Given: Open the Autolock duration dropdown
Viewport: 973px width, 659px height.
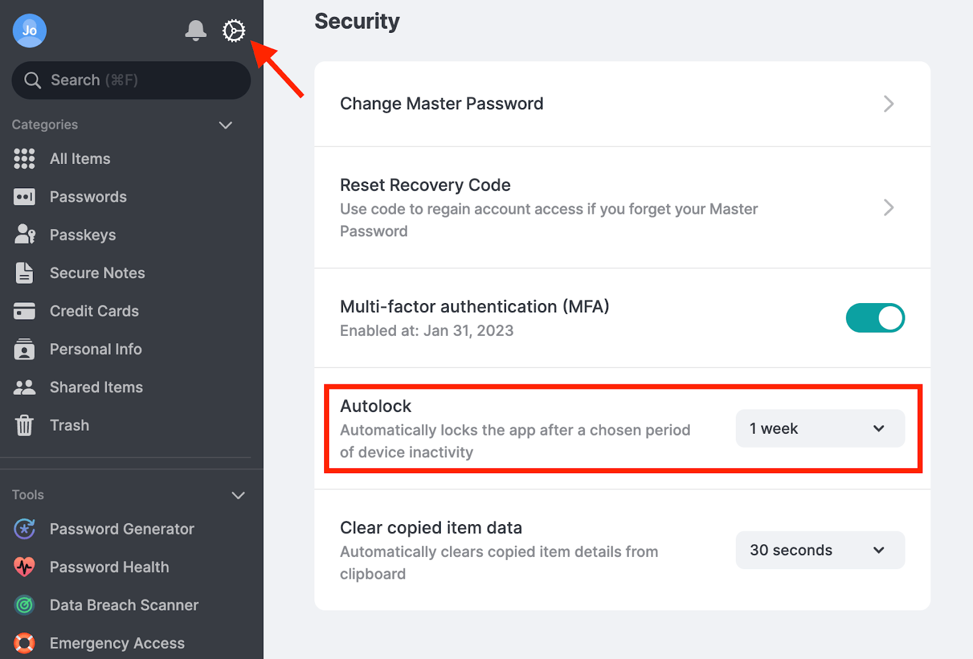Looking at the screenshot, I should (820, 428).
